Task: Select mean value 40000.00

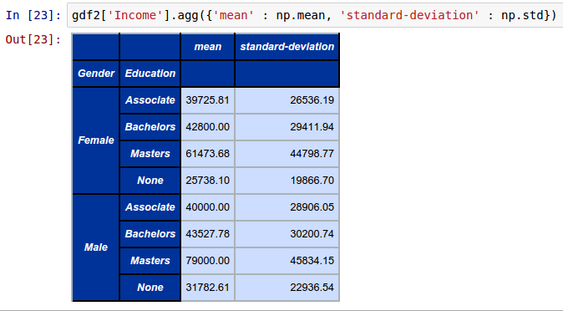Action: [207, 207]
